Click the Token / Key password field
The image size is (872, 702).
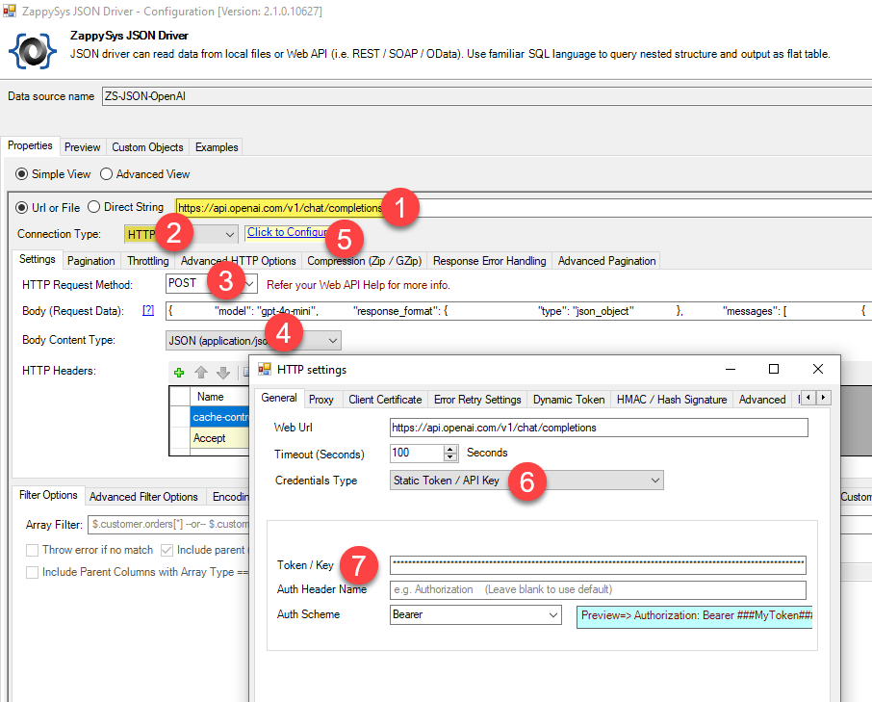pyautogui.click(x=598, y=564)
